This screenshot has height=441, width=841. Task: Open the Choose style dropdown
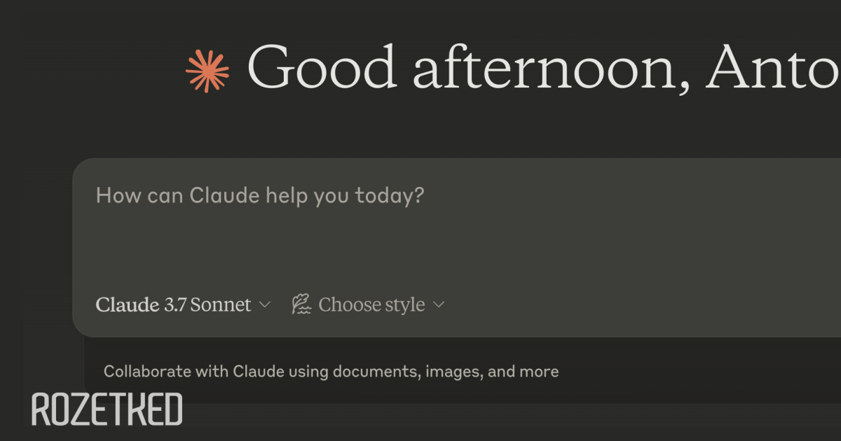[369, 304]
